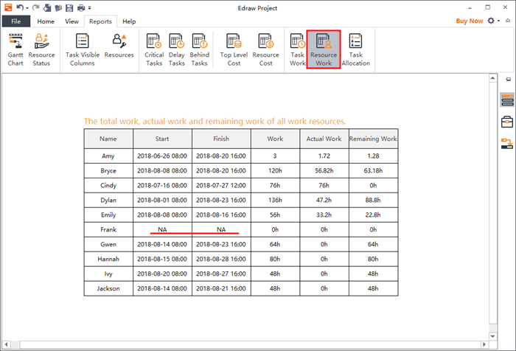516x351 pixels.
Task: Open the briefcase panel icon in sidebar
Action: coord(507,122)
